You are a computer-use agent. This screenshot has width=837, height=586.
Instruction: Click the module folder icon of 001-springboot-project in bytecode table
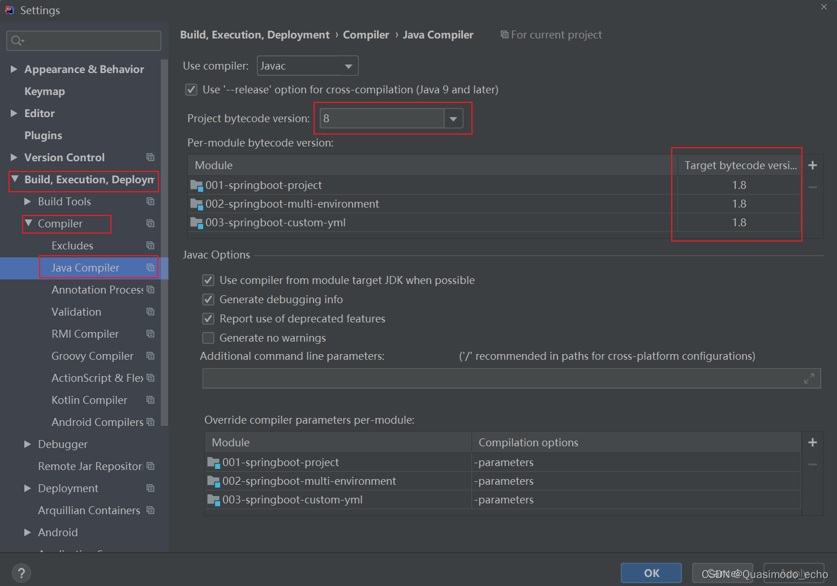click(196, 186)
